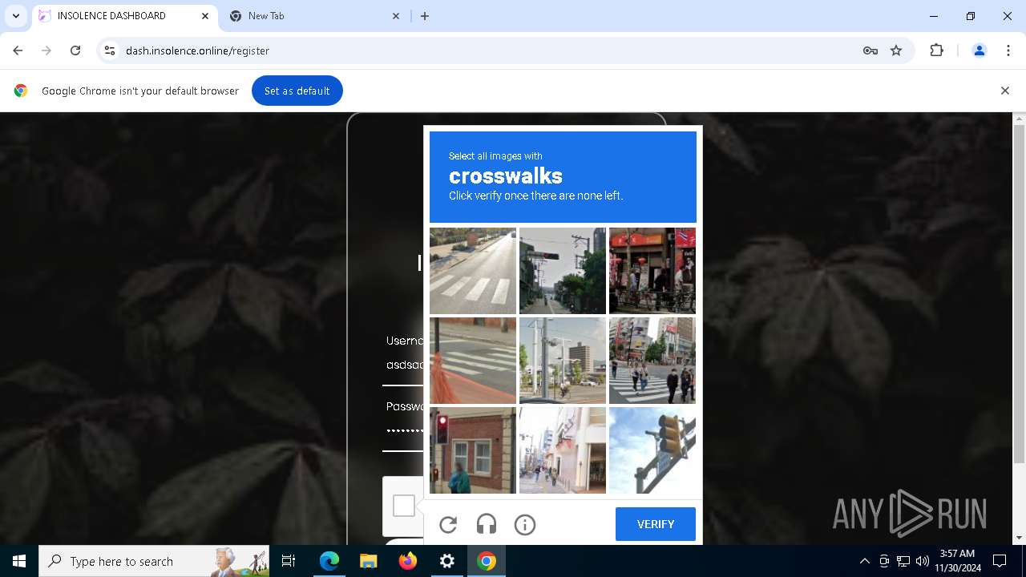
Task: Select the brick building with red signal tile
Action: [x=473, y=450]
